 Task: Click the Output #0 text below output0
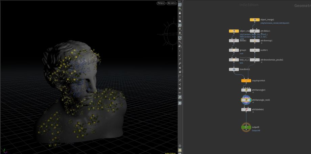[256, 130]
